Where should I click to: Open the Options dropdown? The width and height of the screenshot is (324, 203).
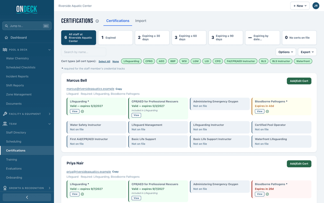(x=286, y=52)
